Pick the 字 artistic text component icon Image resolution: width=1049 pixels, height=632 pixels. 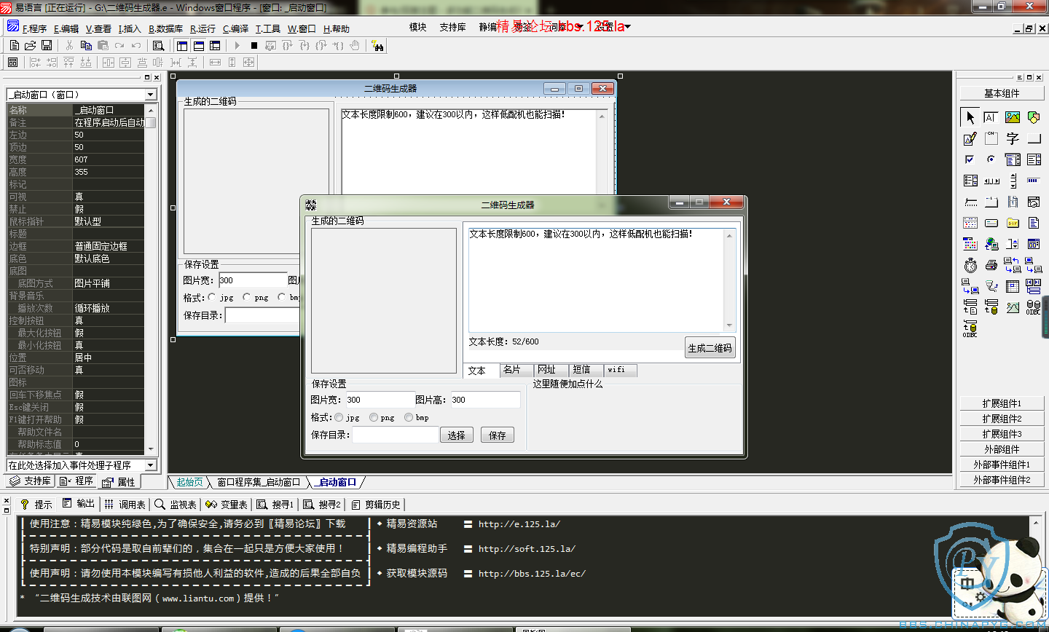[1013, 138]
